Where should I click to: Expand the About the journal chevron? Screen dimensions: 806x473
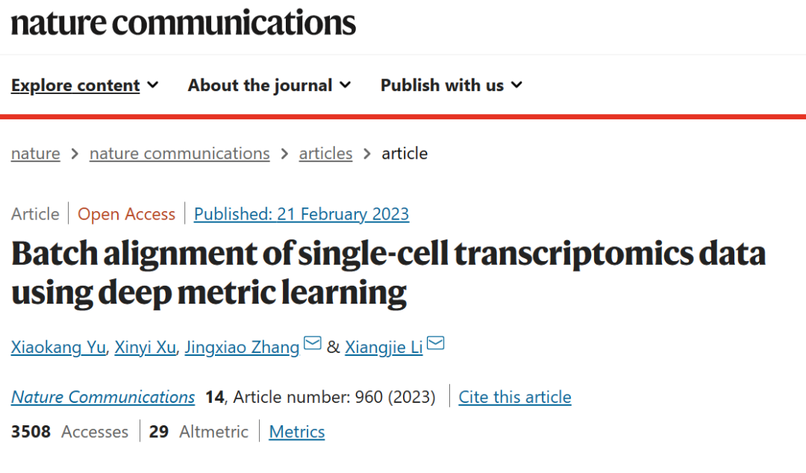pos(345,85)
